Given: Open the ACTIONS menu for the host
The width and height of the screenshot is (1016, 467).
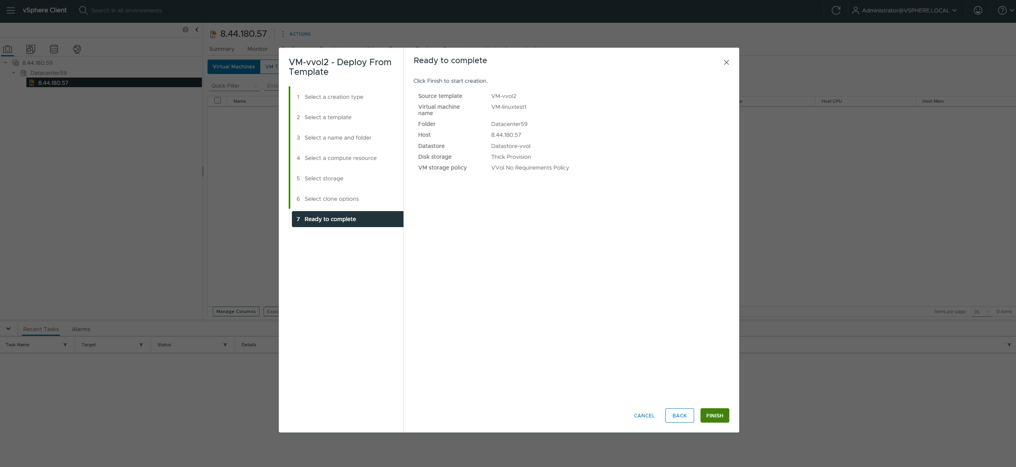Looking at the screenshot, I should tap(296, 34).
